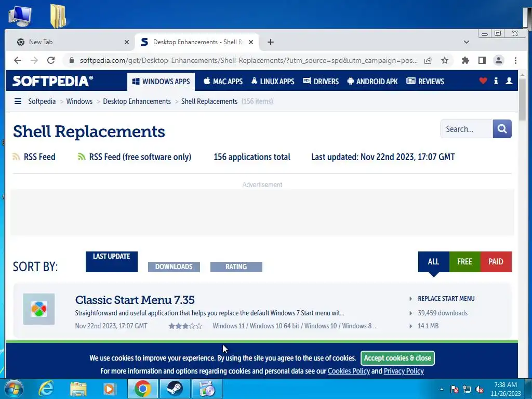Click the muted volume tray icon

480,390
